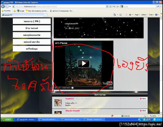Click the Read Mail icon
Viewport: 163px width, 127px height.
click(x=126, y=15)
